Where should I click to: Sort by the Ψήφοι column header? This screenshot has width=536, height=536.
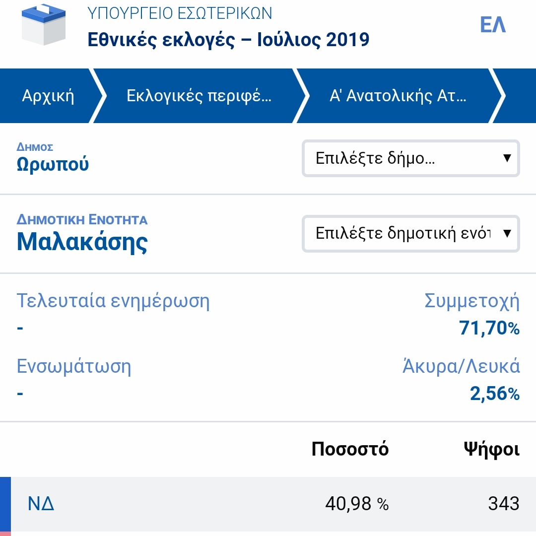click(x=491, y=449)
